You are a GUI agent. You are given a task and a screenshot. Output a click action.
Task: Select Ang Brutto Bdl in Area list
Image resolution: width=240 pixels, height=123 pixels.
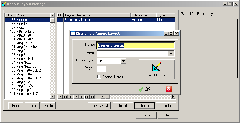(x=28, y=47)
